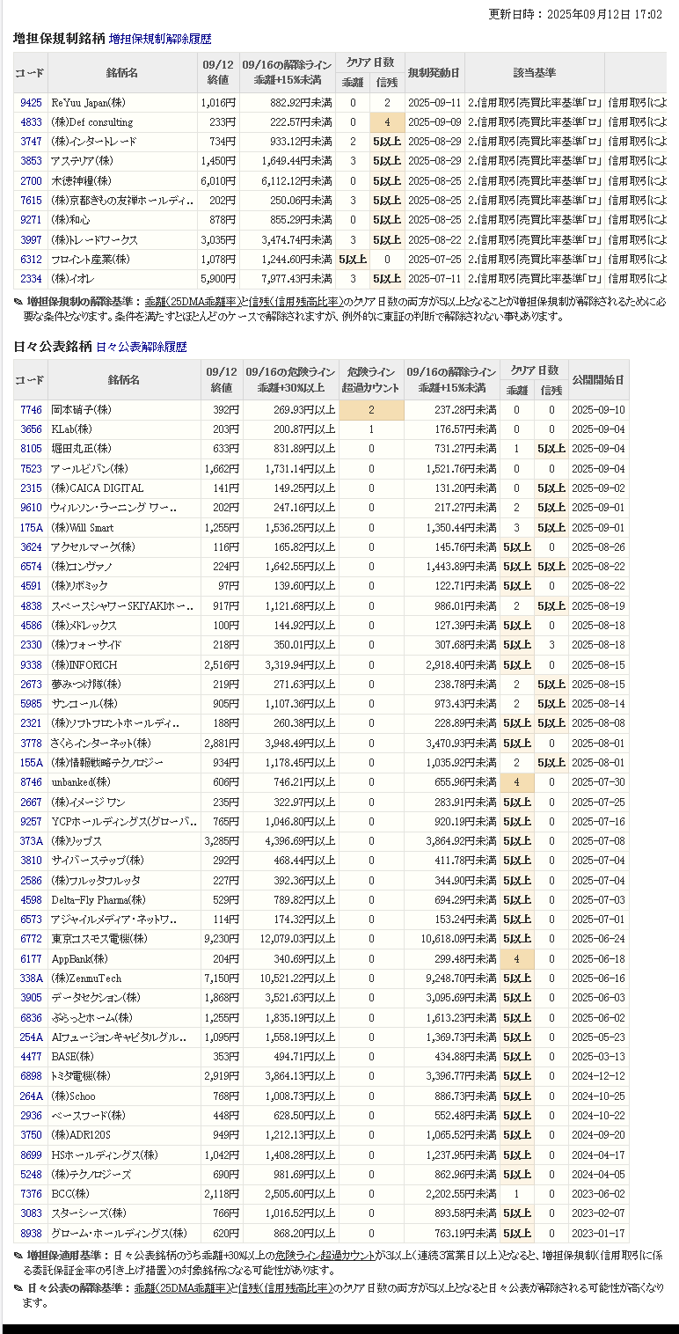Open stock code 7746 link
This screenshot has height=1334, width=679.
tap(31, 410)
